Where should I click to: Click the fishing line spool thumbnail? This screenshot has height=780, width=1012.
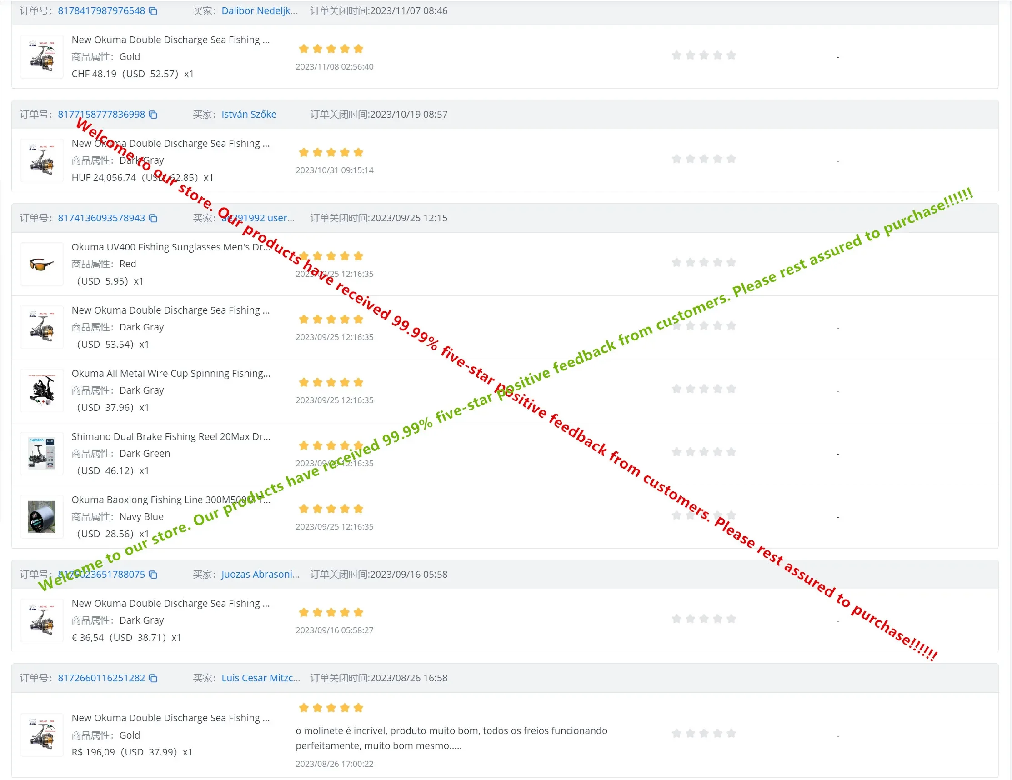(x=42, y=517)
